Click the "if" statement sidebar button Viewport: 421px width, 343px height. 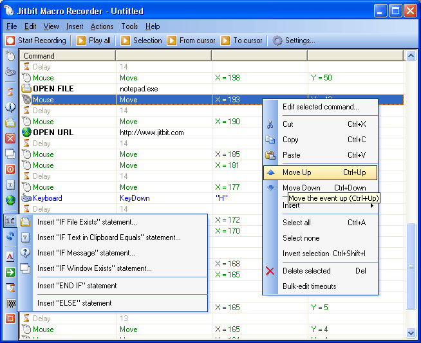pyautogui.click(x=10, y=221)
